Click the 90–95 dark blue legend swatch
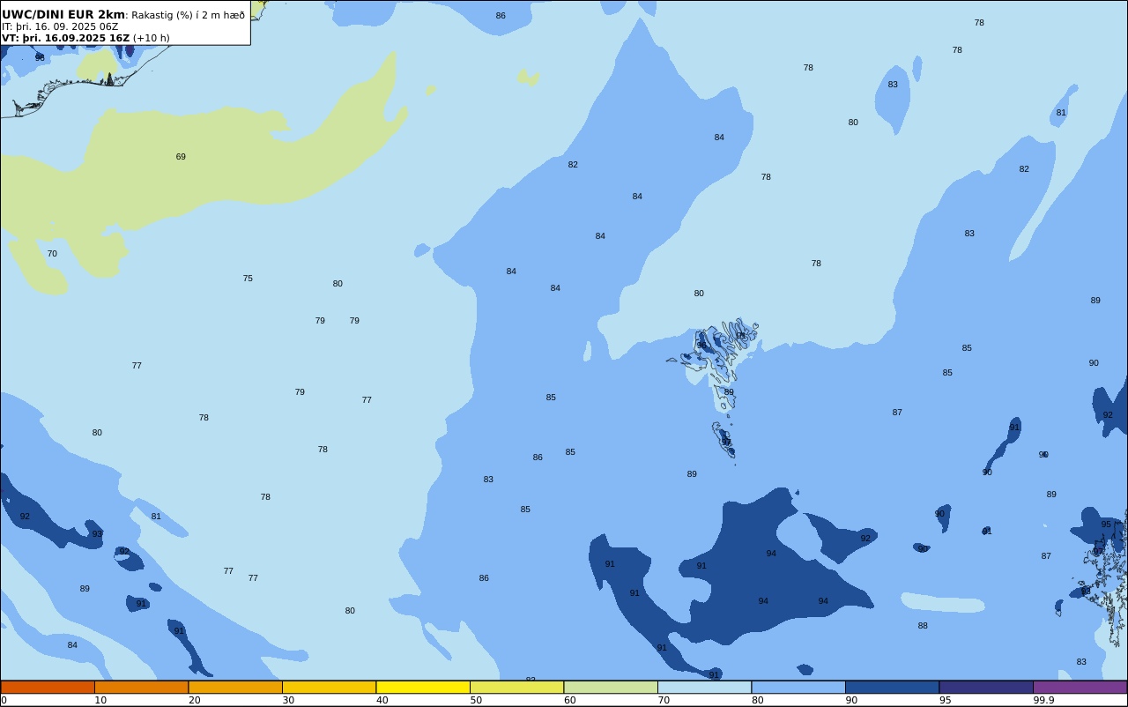This screenshot has height=707, width=1128. point(892,687)
